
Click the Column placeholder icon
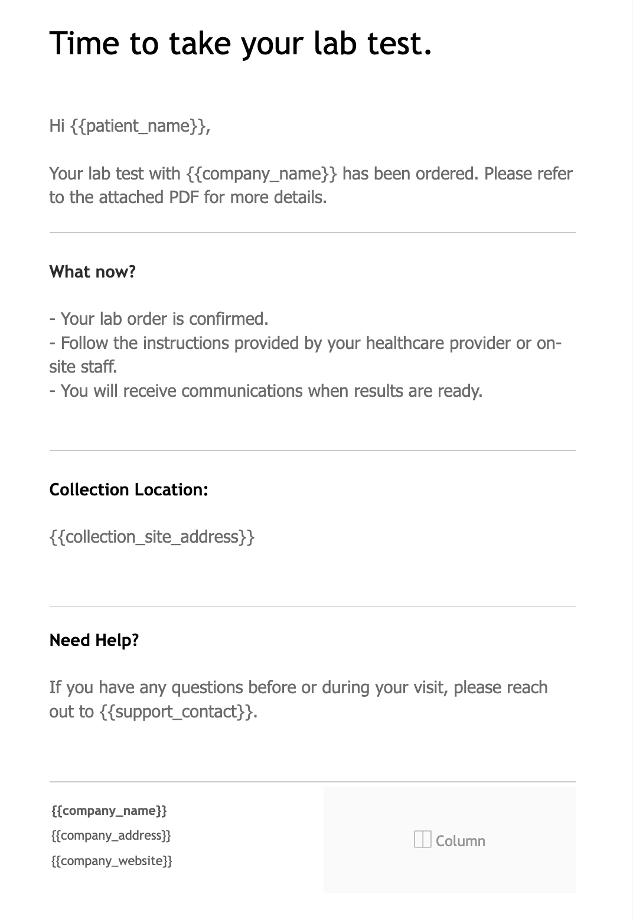422,839
